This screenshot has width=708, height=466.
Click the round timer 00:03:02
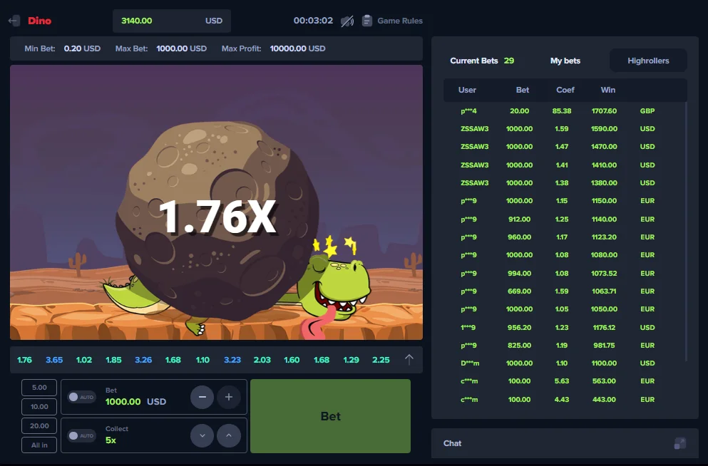tap(313, 21)
